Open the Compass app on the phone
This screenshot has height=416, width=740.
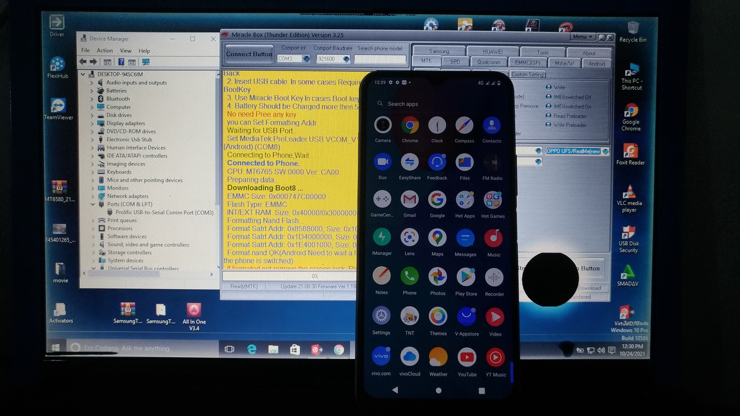[464, 125]
